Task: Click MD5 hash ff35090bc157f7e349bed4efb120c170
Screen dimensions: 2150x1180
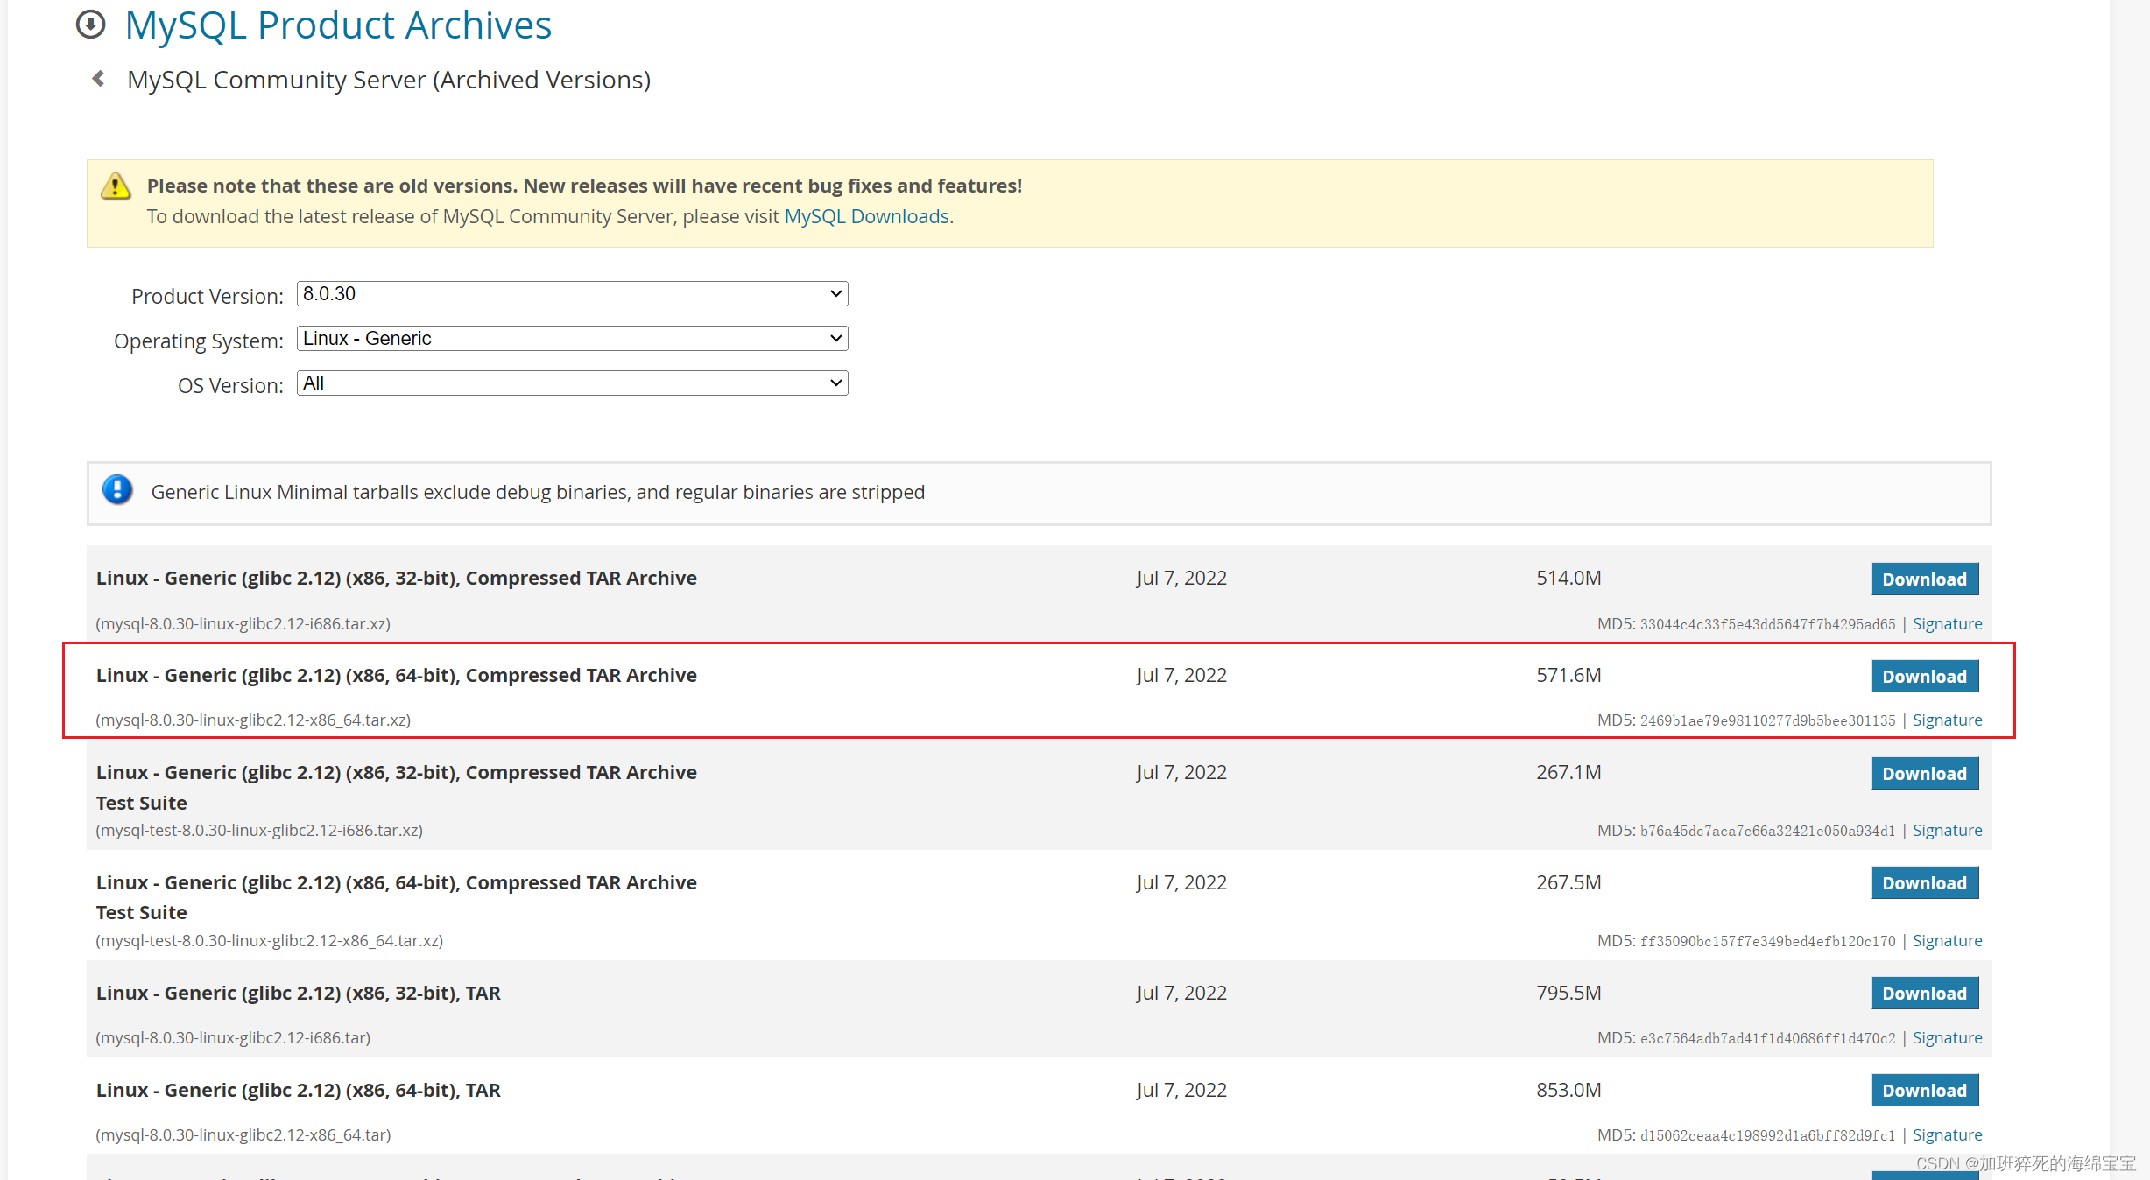Action: [x=1767, y=942]
